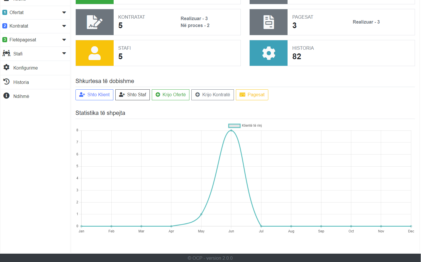Click the Shto Staf button
Screen dimensions: 421x262
pos(133,95)
